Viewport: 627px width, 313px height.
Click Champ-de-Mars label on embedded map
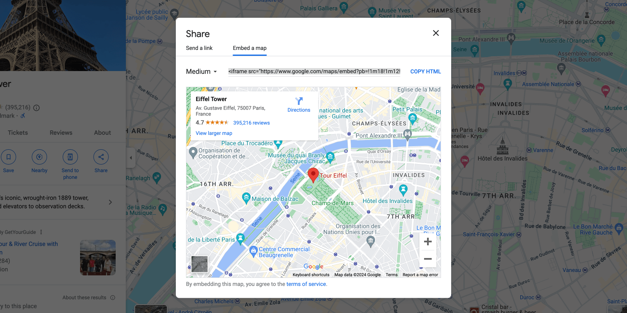[333, 203]
